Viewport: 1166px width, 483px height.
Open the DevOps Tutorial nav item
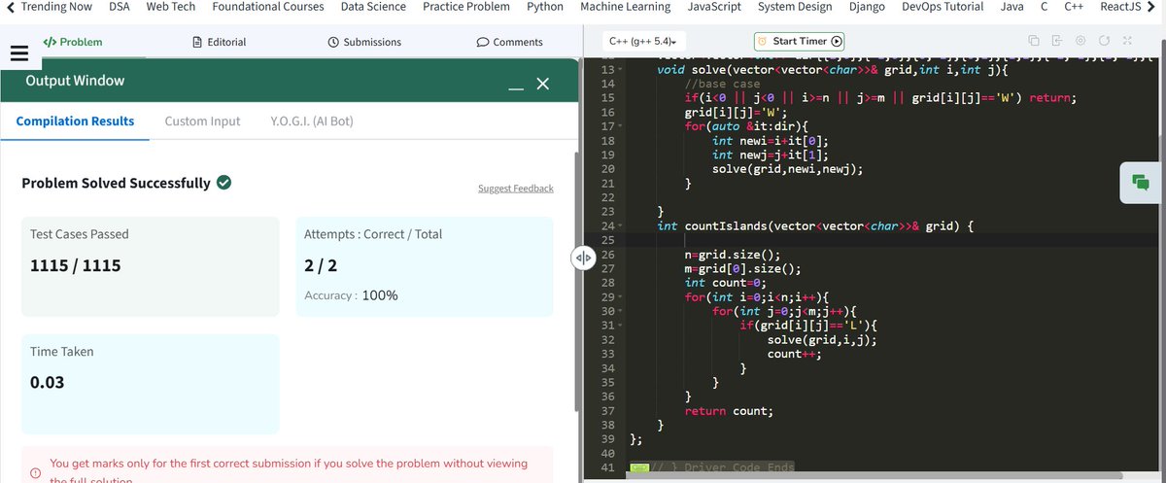coord(943,7)
